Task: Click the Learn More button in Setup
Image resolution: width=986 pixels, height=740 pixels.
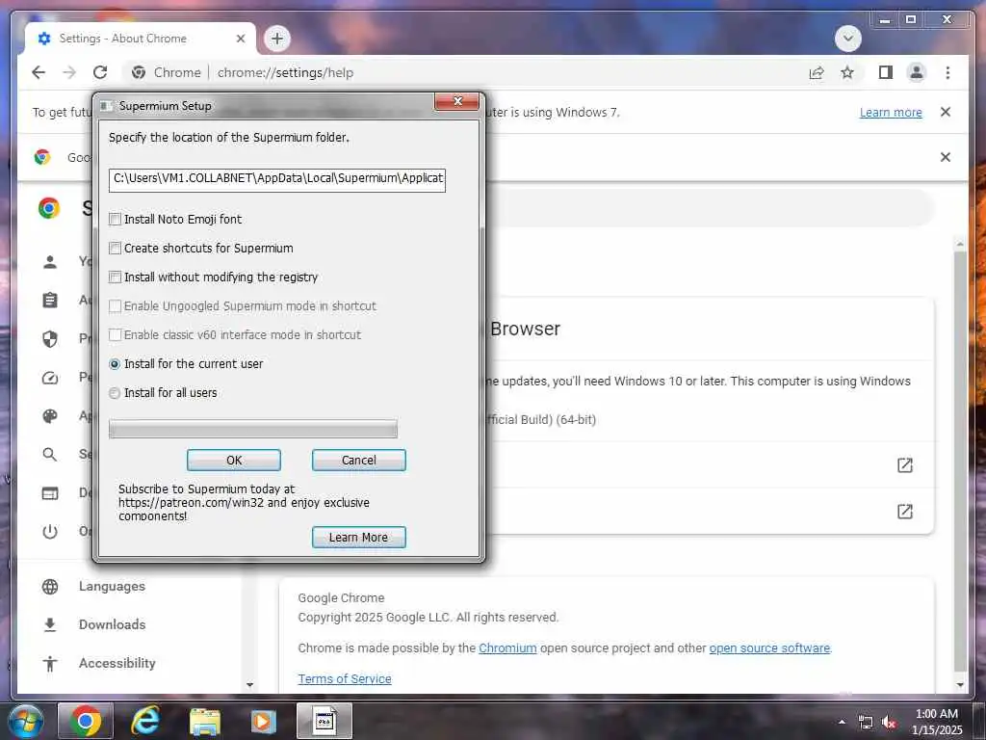Action: 359,538
